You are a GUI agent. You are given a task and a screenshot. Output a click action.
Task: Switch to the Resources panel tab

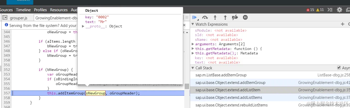(59, 10)
